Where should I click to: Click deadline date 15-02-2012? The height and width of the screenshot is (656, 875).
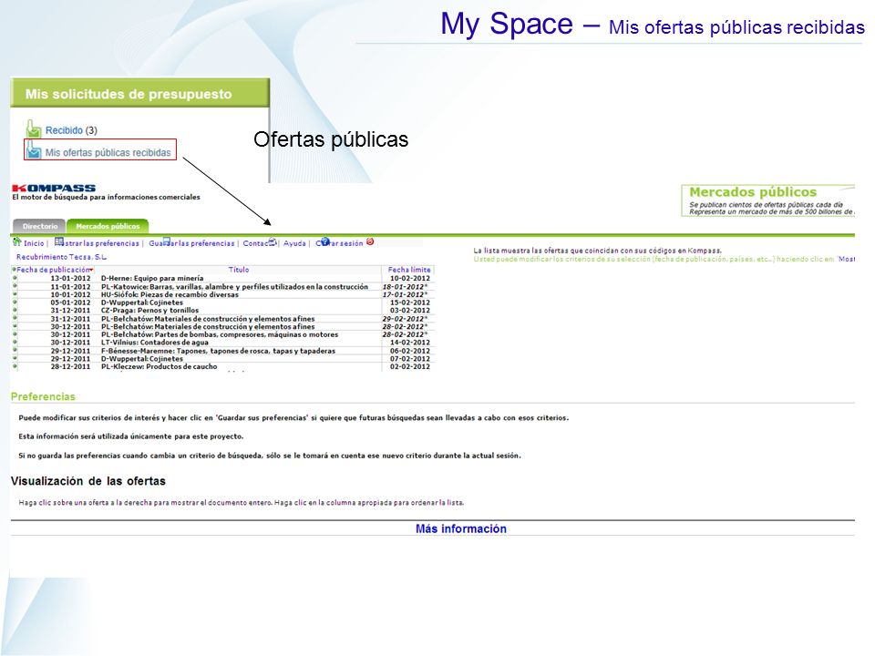[x=410, y=302]
